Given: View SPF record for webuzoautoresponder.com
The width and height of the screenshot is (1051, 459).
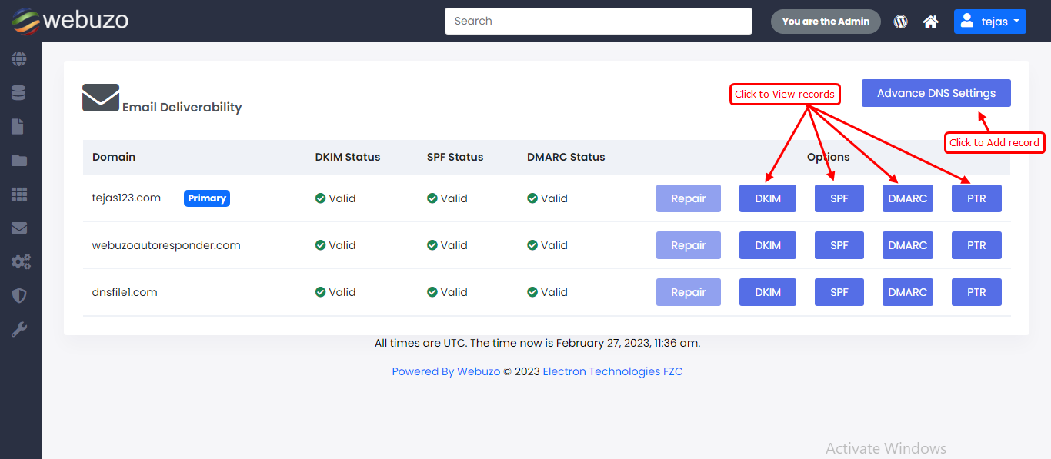Looking at the screenshot, I should tap(839, 245).
